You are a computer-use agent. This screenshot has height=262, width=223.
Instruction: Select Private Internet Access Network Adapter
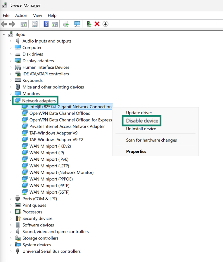click(x=67, y=126)
